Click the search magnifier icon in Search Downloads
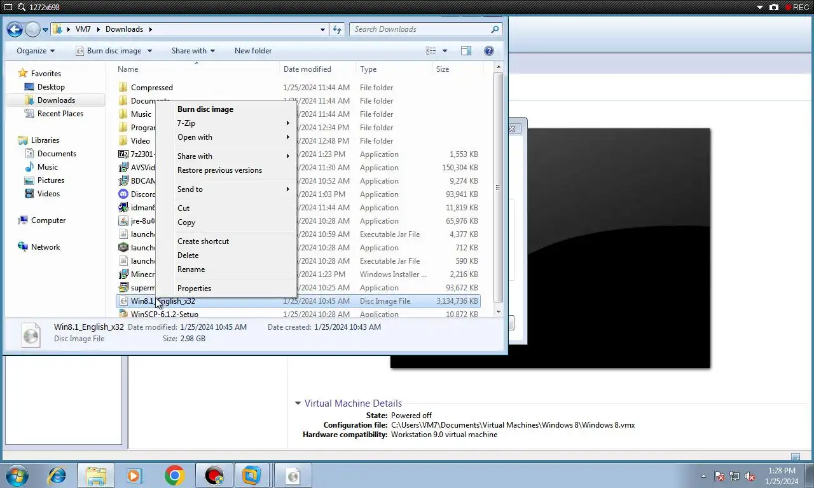 coord(495,29)
